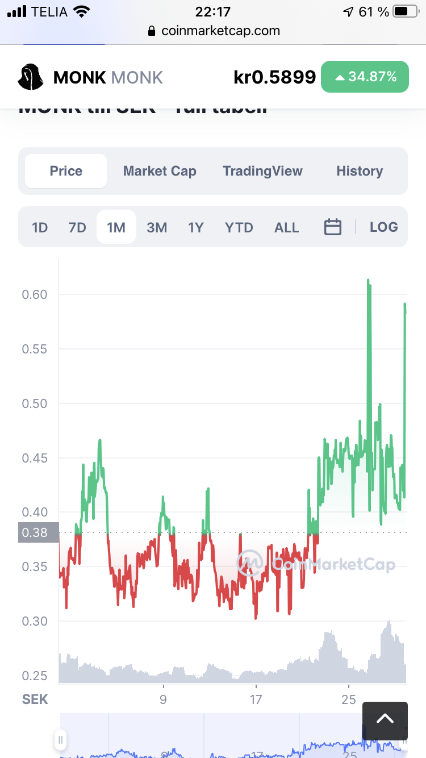Open the History tab
Image resolution: width=426 pixels, height=758 pixels.
click(x=360, y=171)
